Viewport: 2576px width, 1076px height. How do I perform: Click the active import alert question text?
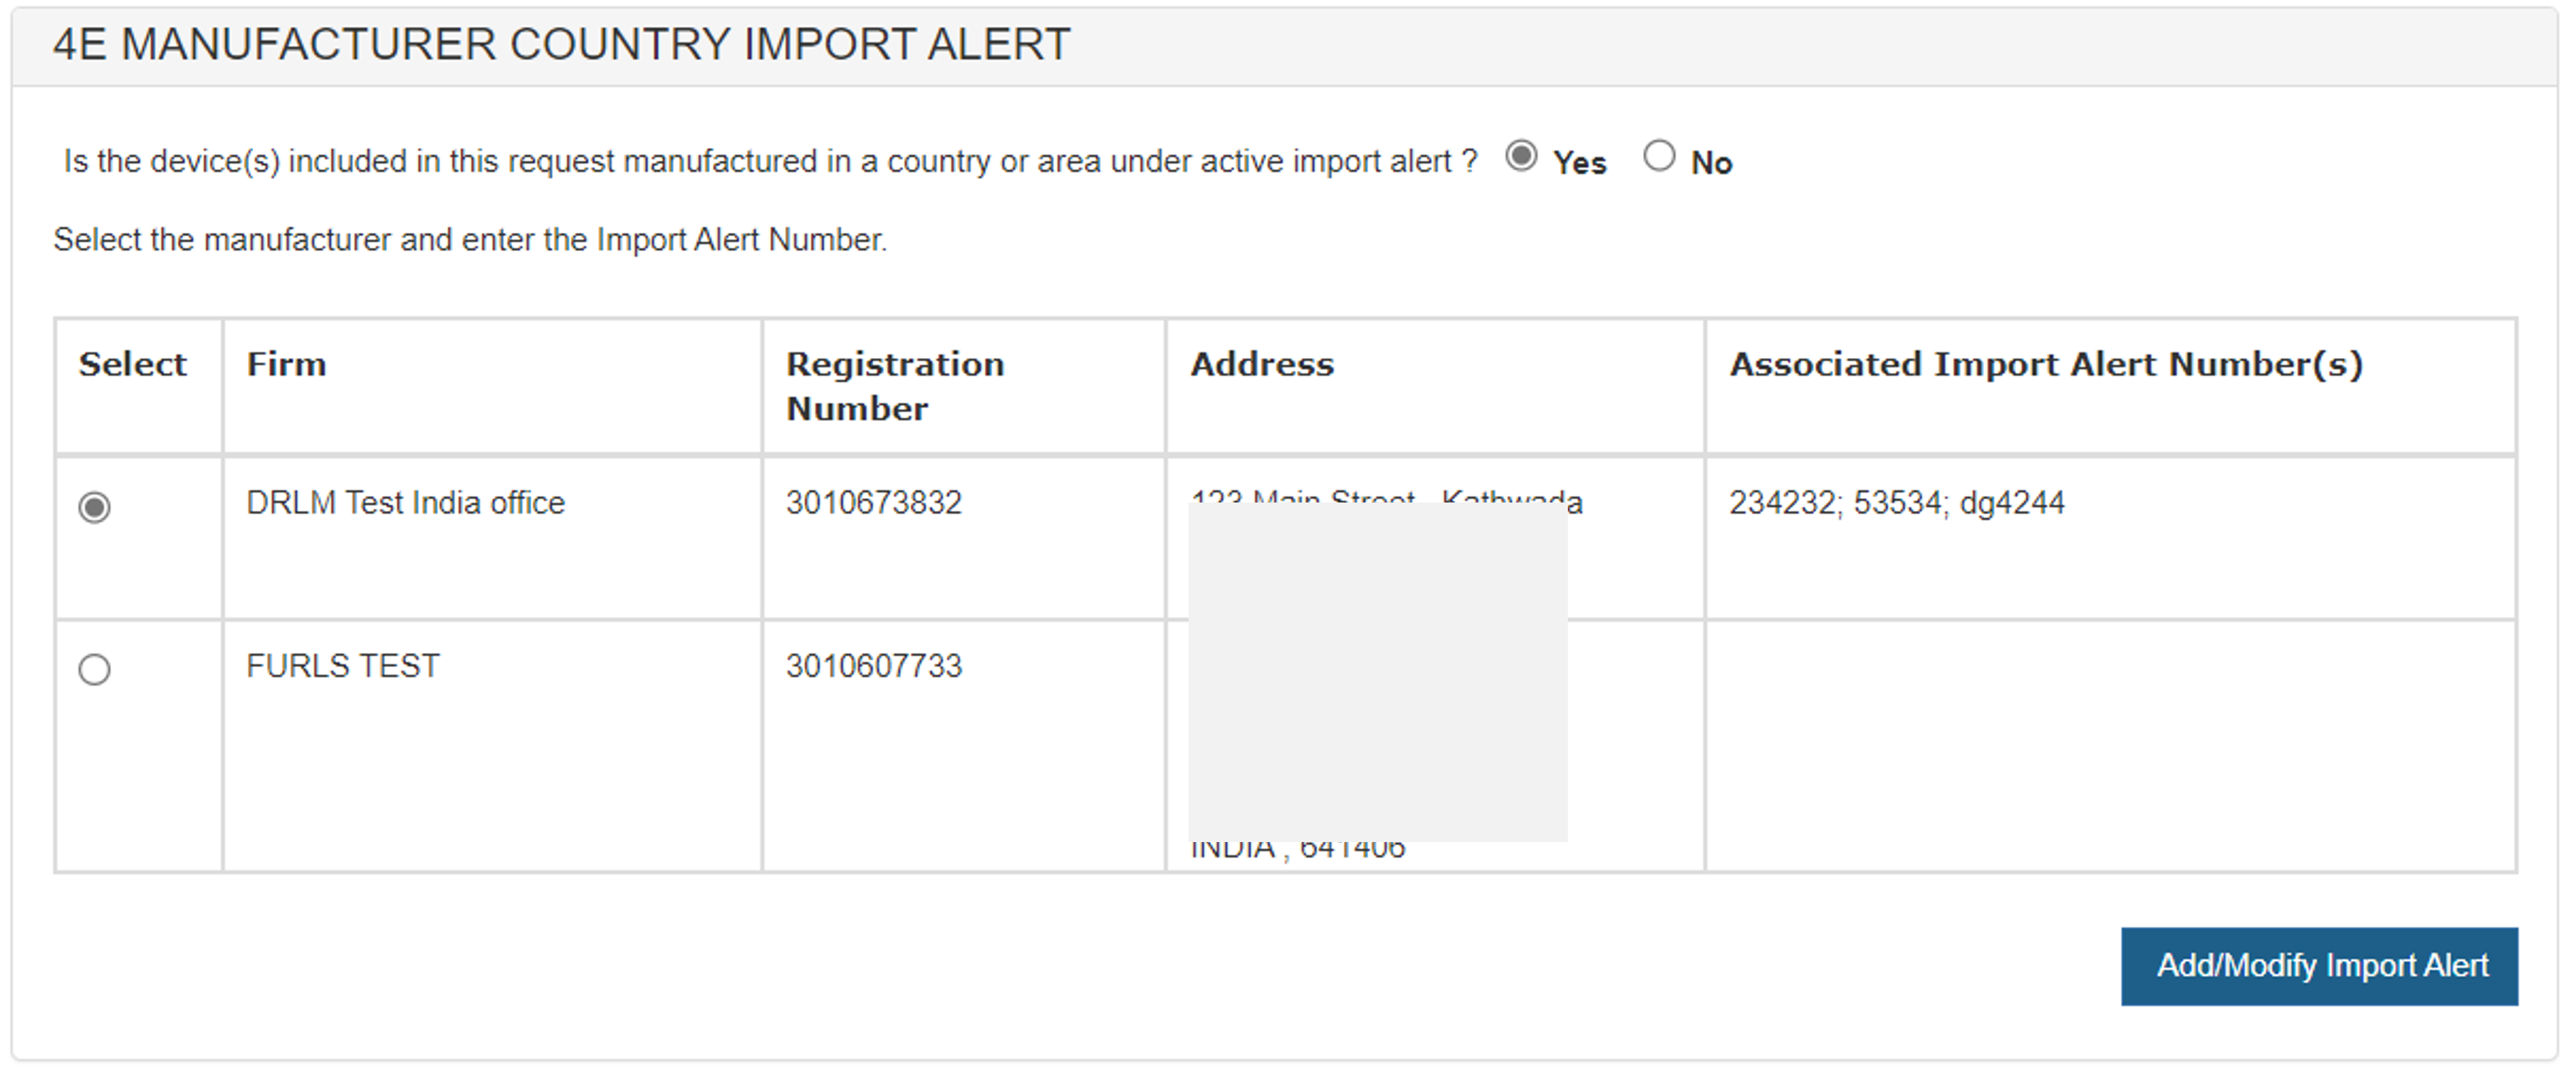(x=770, y=162)
